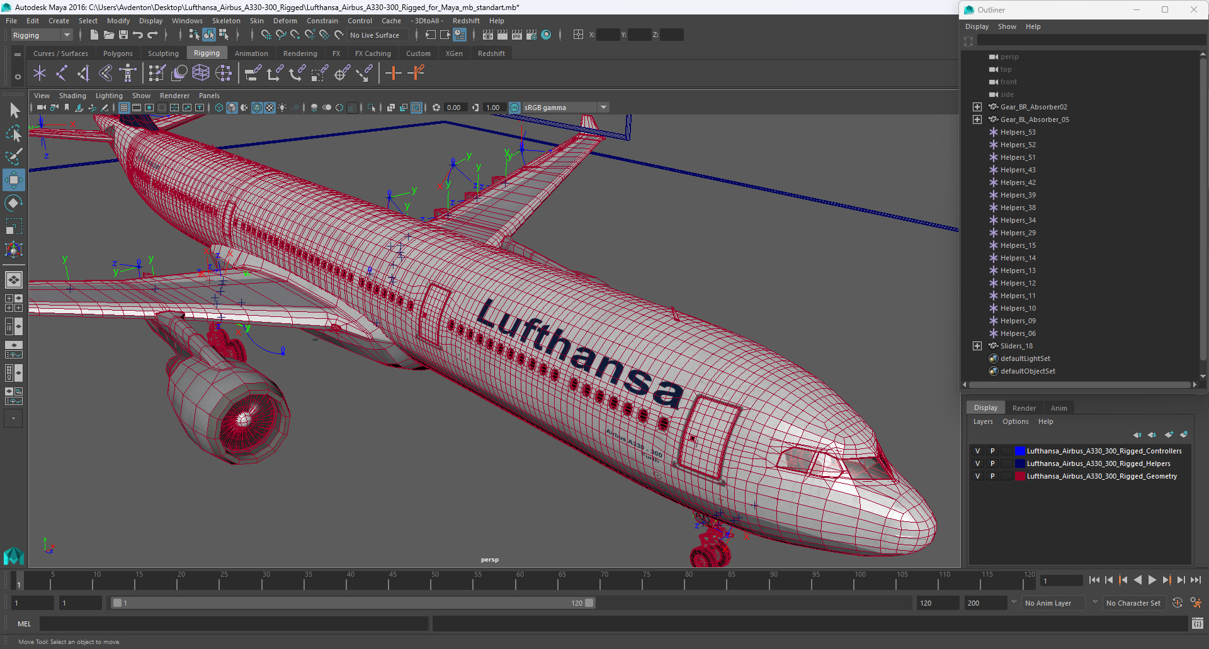Select the Create Joints tool on Rigging shelf
1209x649 pixels.
pyautogui.click(x=62, y=74)
